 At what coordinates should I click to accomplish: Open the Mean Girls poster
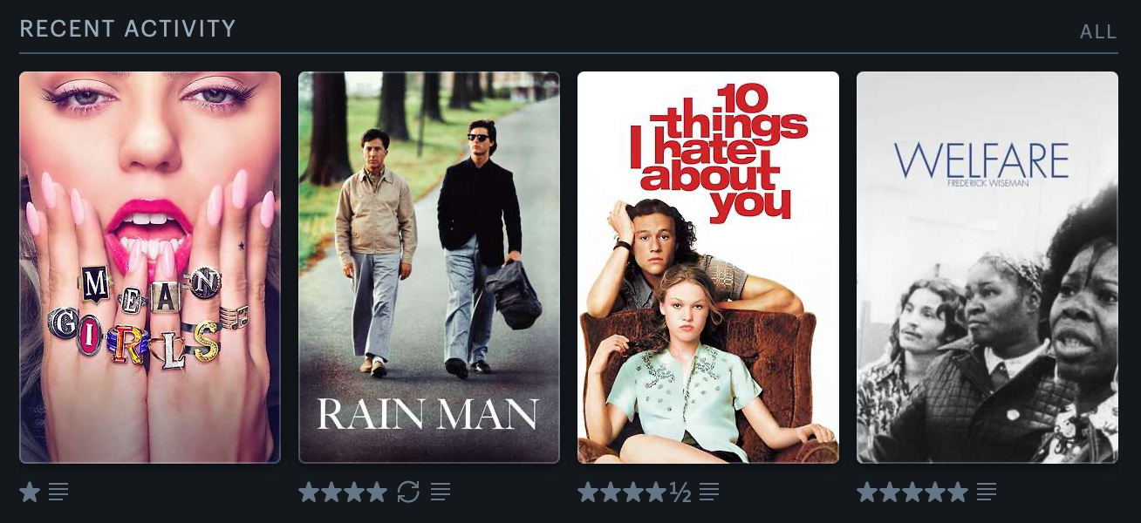pos(150,268)
